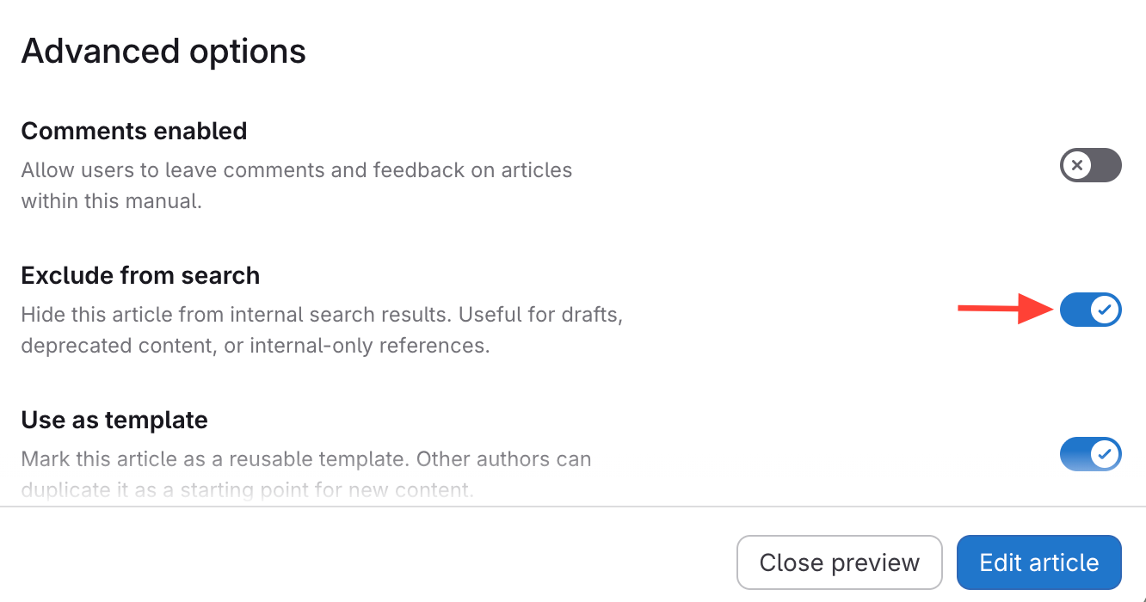Click the "Allow users to leave comments" description line
Viewport: 1146px width, 602px height.
coord(297,169)
